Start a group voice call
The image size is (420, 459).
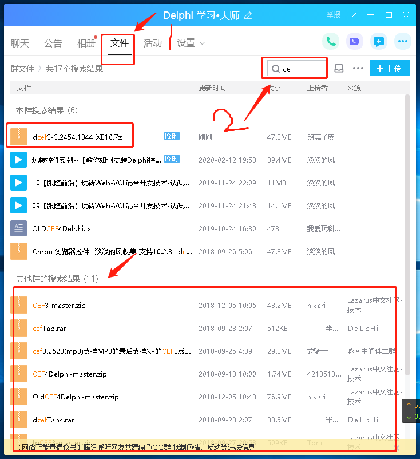click(x=331, y=41)
